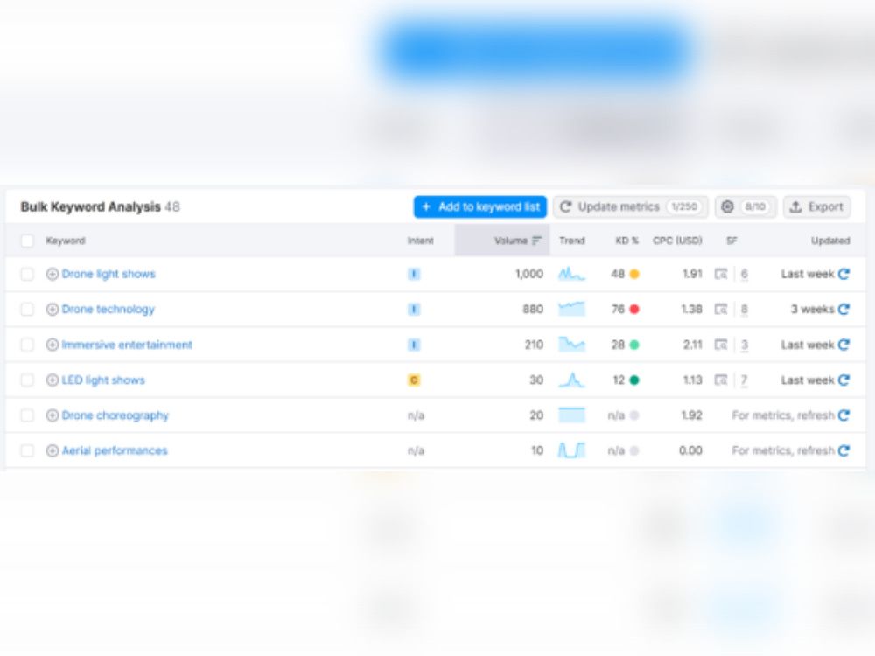Check the Aerial performances row
Image resolution: width=875 pixels, height=656 pixels.
tap(27, 450)
